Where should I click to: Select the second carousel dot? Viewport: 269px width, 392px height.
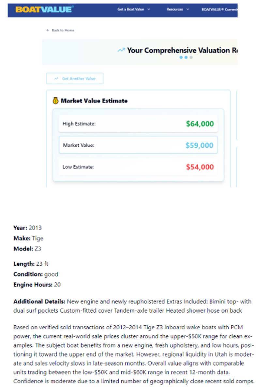click(x=186, y=57)
